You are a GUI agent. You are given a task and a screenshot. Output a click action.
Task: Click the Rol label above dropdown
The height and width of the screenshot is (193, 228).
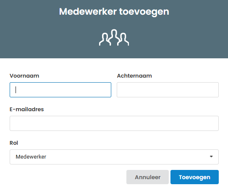tap(14, 143)
